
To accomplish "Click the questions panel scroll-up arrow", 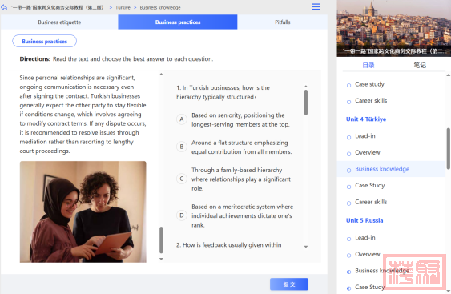I will click(306, 87).
